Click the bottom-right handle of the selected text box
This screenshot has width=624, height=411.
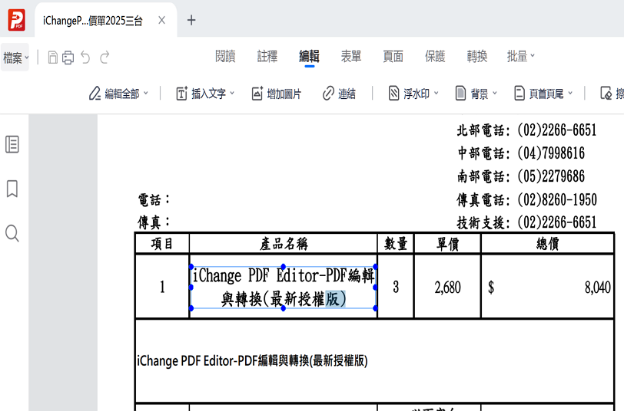point(375,308)
